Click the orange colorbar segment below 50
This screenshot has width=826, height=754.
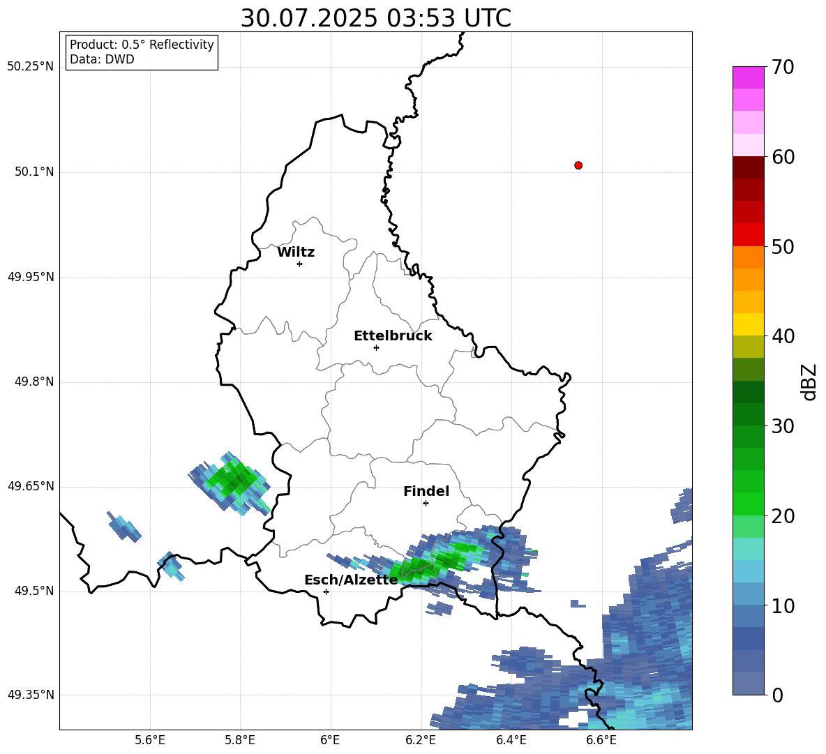748,257
